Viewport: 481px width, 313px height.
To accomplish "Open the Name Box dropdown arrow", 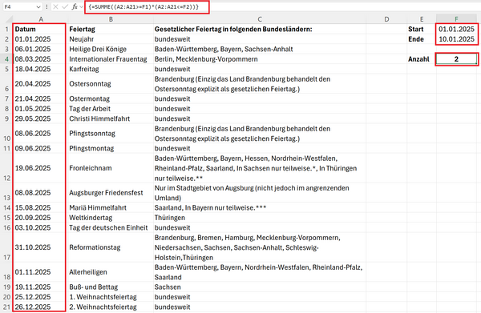I will (38, 6).
